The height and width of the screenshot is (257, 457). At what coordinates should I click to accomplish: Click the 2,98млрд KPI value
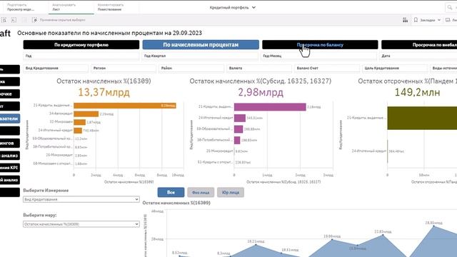(261, 92)
